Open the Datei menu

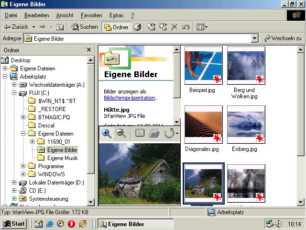point(11,15)
